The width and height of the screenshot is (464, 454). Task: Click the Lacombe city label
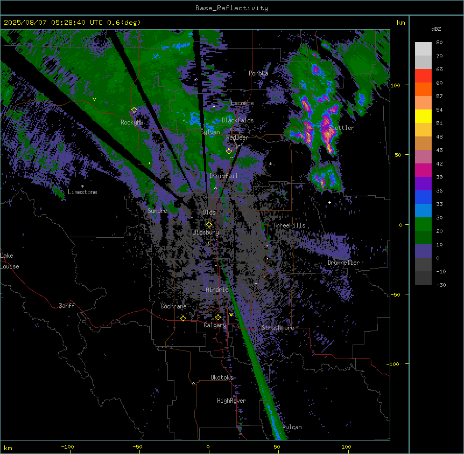pyautogui.click(x=242, y=103)
